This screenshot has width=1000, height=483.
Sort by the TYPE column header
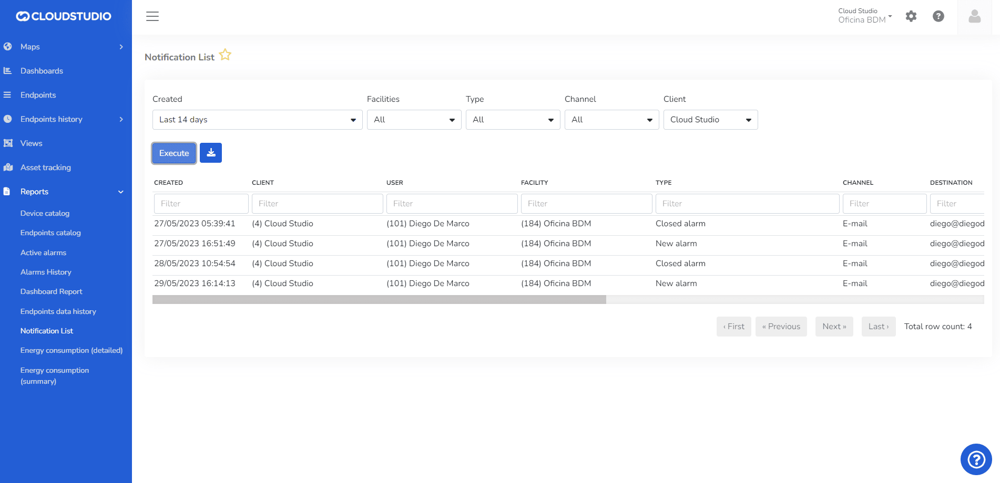tap(664, 183)
